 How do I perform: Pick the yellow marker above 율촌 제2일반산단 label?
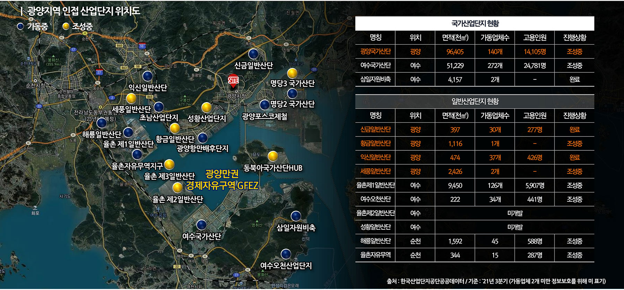click(x=177, y=187)
